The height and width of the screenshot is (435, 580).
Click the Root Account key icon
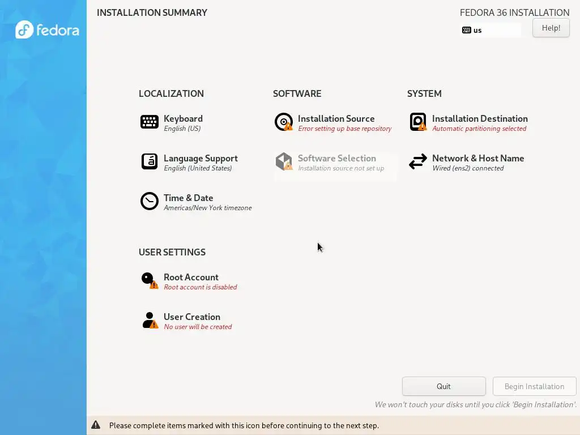pos(150,280)
